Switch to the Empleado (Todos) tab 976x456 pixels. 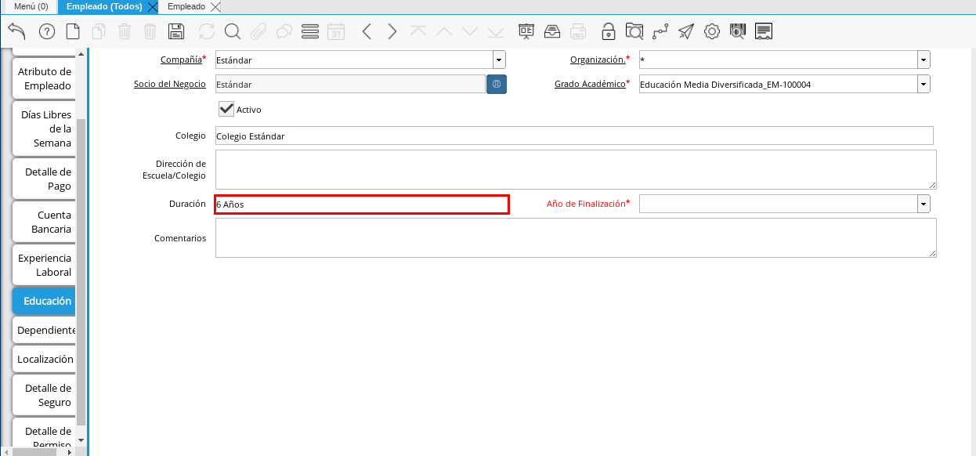(x=104, y=6)
